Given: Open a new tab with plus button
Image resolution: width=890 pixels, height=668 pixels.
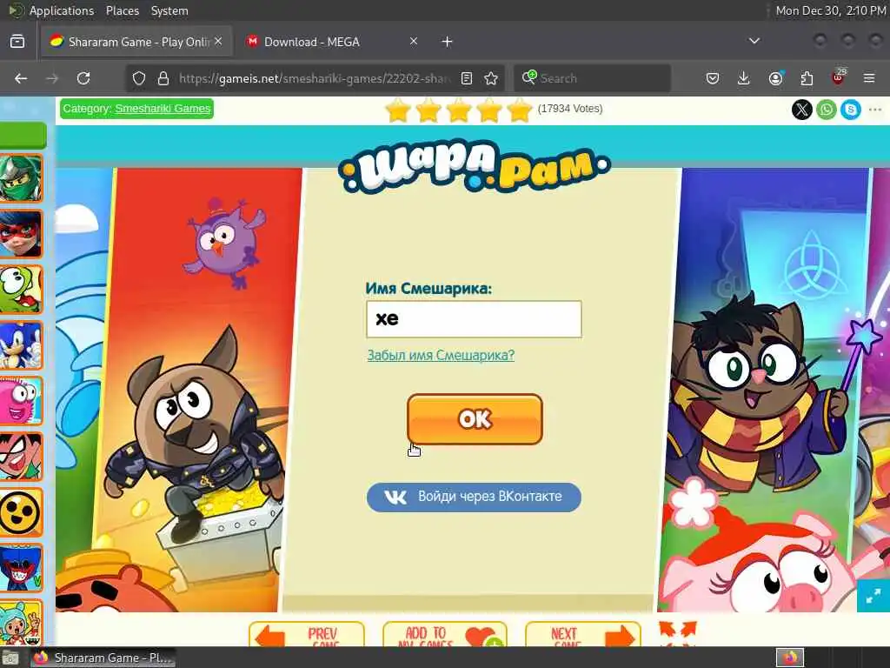Looking at the screenshot, I should tap(448, 42).
